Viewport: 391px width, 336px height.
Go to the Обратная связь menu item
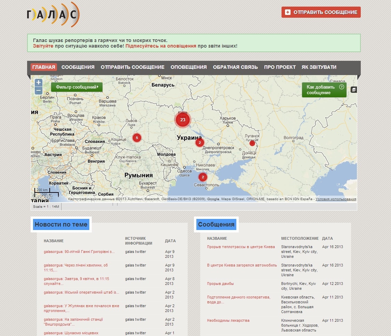point(235,67)
